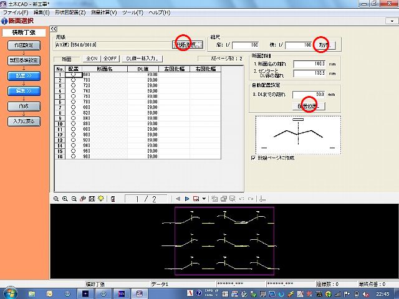This screenshot has width=399, height=299.
Task: Open the 測量計算(V) menu
Action: (104, 12)
